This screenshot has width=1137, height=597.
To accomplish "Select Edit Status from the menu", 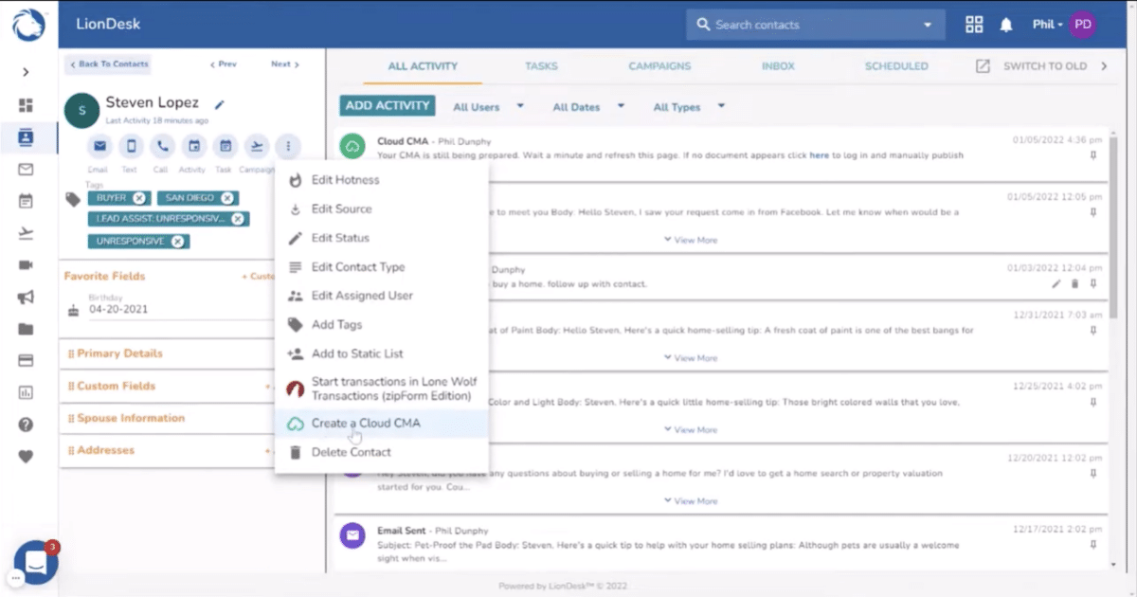I will pos(381,238).
